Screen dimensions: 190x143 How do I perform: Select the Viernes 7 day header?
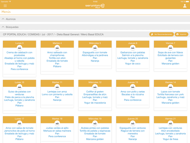(170, 43)
